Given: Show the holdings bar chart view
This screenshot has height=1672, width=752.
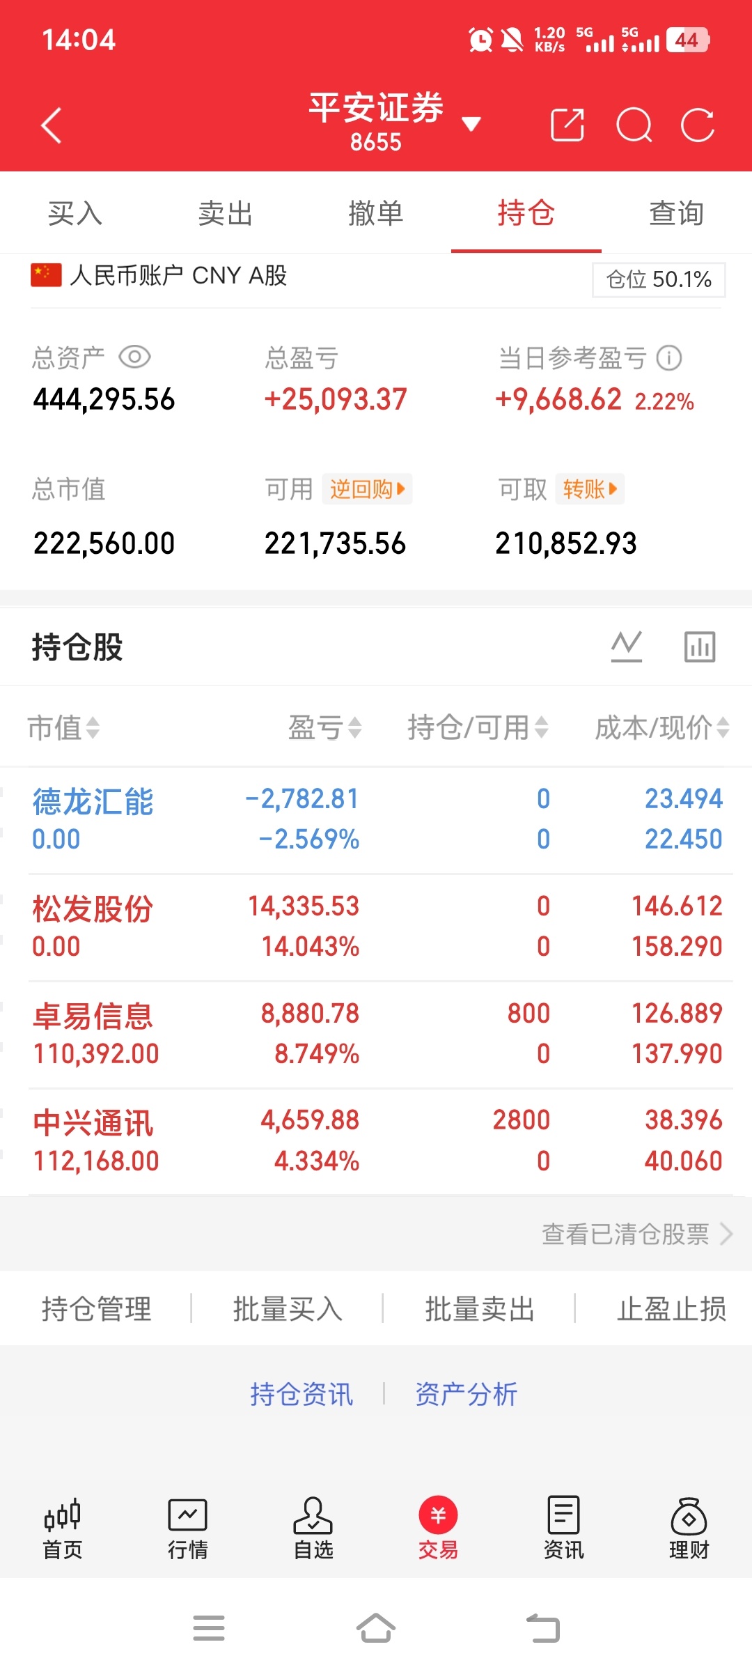Looking at the screenshot, I should (700, 647).
